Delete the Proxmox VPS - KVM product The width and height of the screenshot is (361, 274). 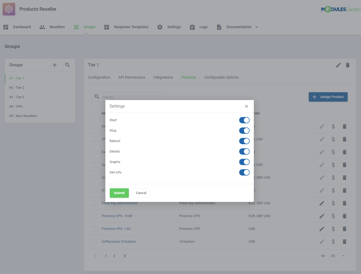(x=344, y=216)
